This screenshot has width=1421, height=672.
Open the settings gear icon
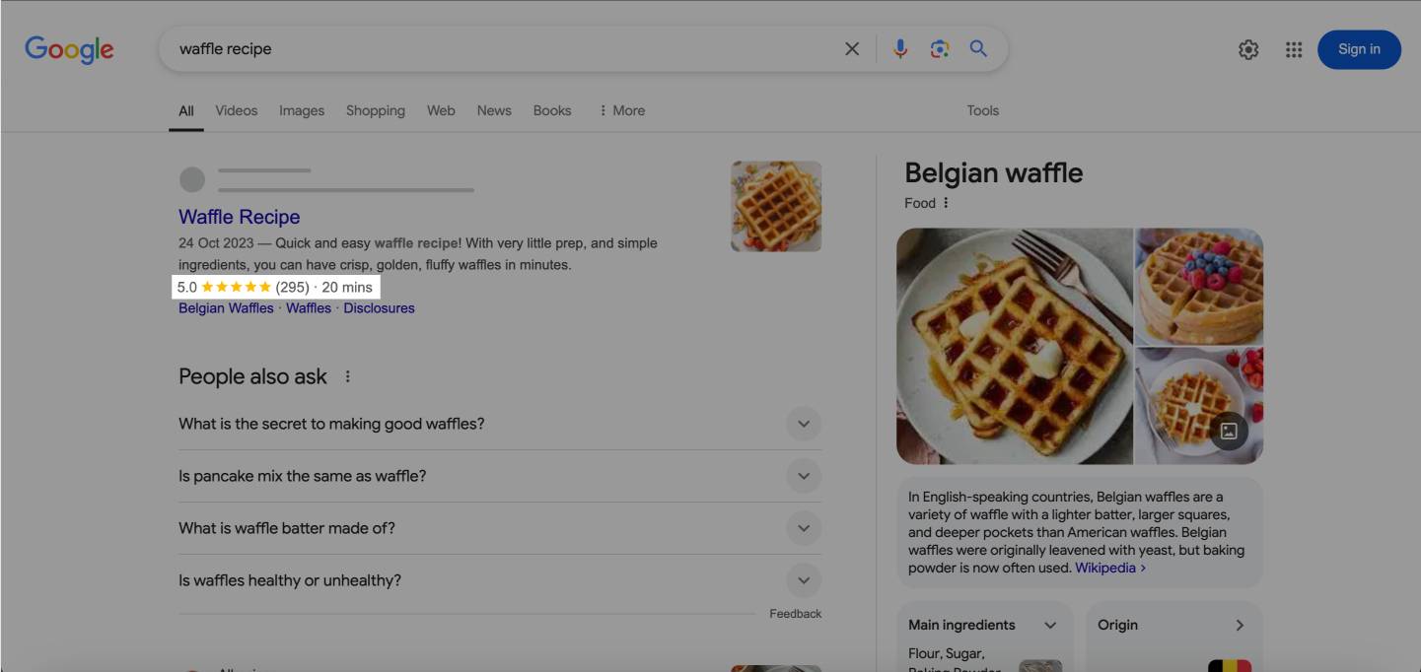(x=1248, y=49)
